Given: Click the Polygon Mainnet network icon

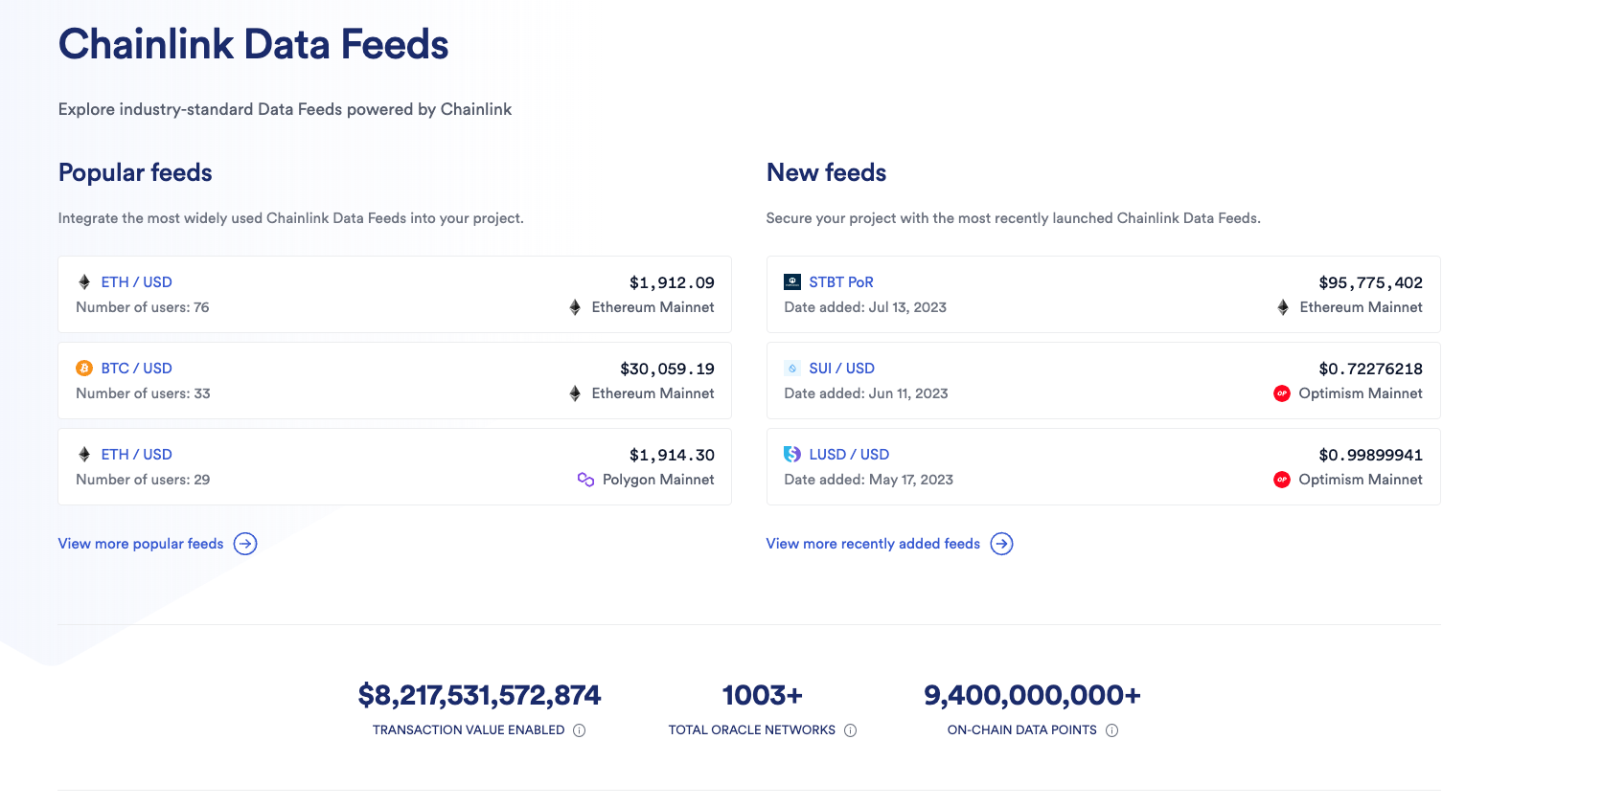Looking at the screenshot, I should point(585,480).
